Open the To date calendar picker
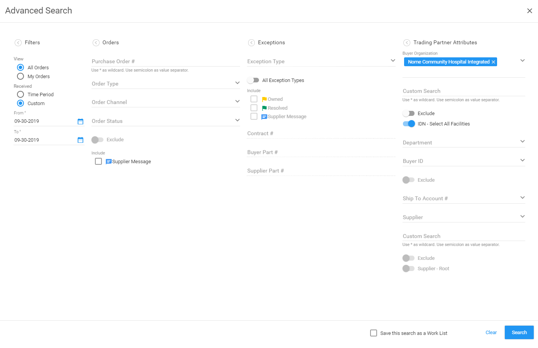The height and width of the screenshot is (348, 538). [x=80, y=140]
